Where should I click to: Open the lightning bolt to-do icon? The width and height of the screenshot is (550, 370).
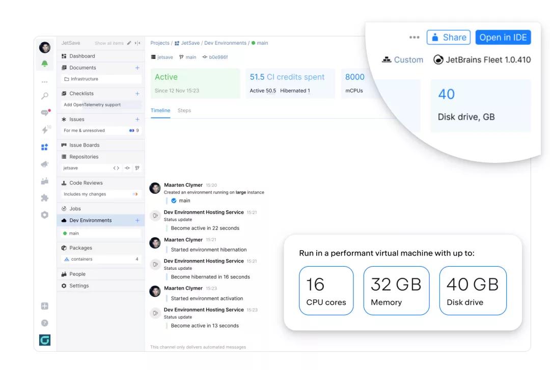pos(45,130)
